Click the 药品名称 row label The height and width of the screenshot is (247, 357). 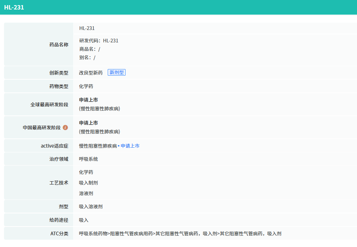(59, 45)
